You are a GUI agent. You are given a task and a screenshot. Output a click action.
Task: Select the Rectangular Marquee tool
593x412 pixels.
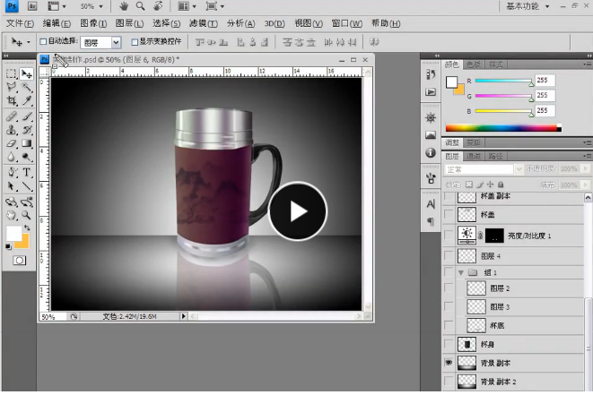(x=12, y=74)
